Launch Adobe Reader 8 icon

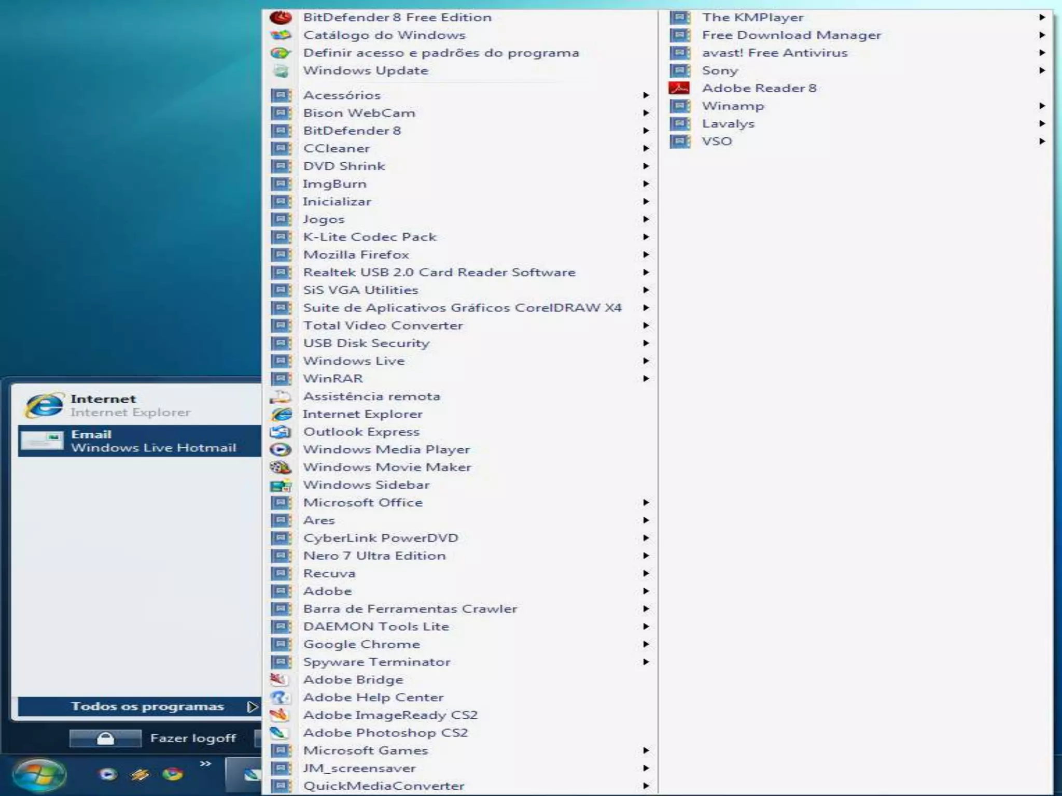679,88
